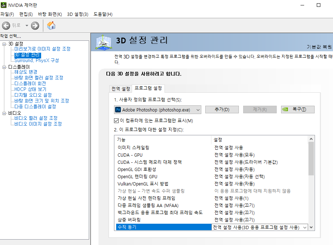Open the Back history dropdown arrow
This screenshot has width=333, height=245.
27,26
